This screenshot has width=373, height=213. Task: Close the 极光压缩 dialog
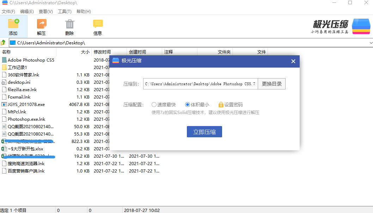coord(293,61)
